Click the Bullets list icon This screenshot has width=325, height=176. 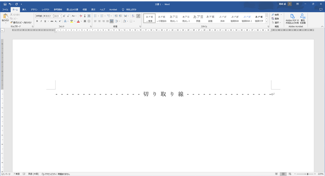95,16
